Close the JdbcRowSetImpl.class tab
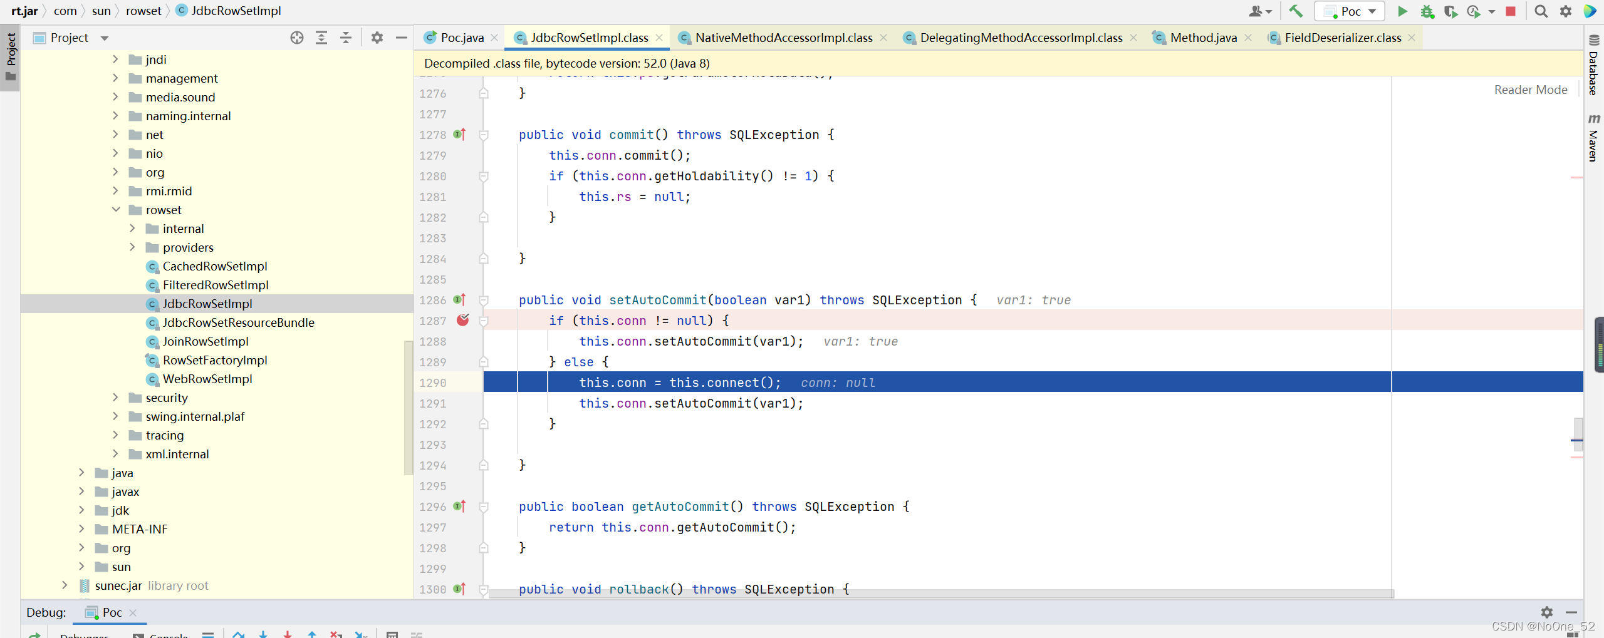Viewport: 1604px width, 638px height. (x=659, y=38)
